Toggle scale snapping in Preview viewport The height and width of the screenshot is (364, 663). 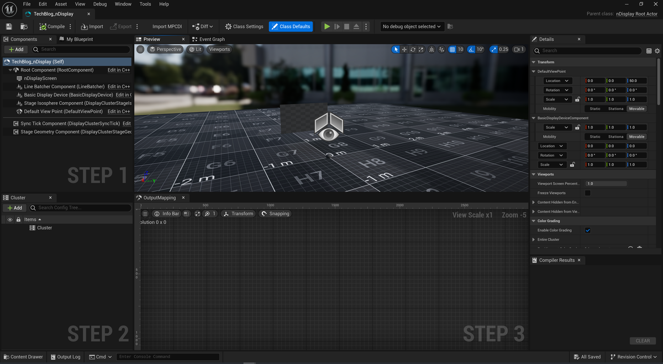(493, 49)
